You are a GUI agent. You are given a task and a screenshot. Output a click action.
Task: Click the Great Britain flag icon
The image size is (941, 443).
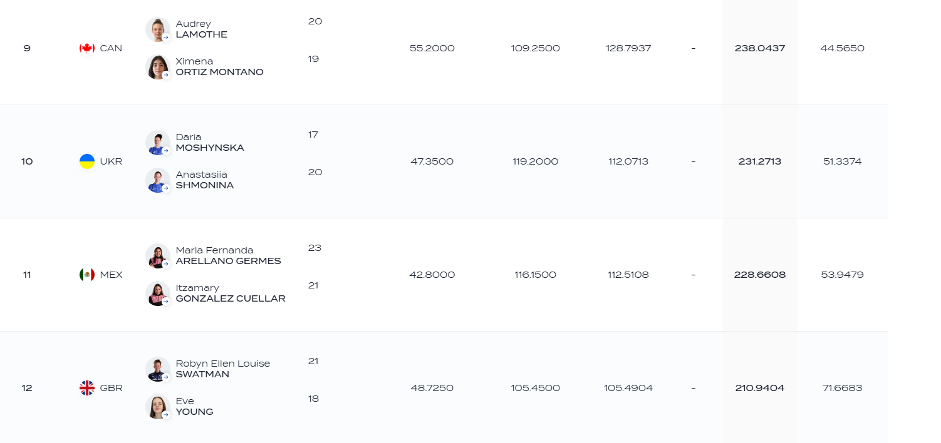[87, 388]
